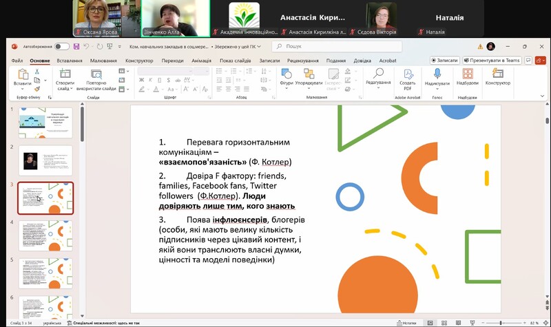Screen dimensions: 551x327
Task: Click the Створити слайд icon
Action: pos(65,74)
